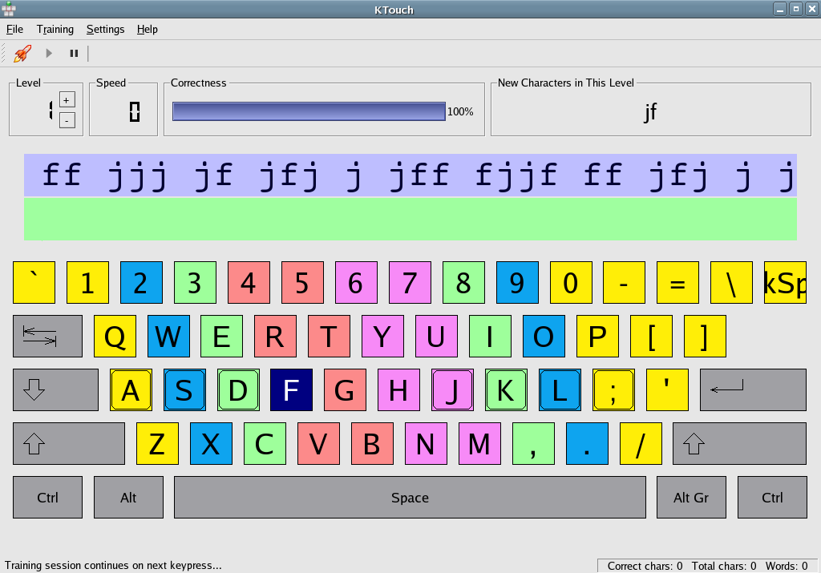This screenshot has height=573, width=821.
Task: Click the green K key
Action: (x=506, y=389)
